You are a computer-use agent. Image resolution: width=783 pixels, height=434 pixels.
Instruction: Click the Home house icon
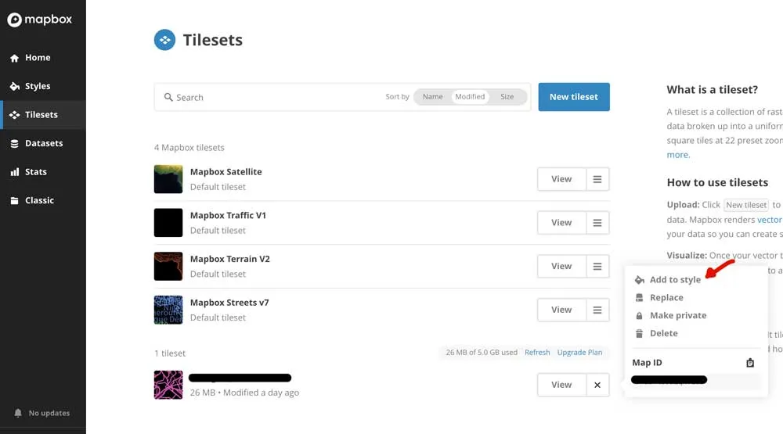(14, 58)
